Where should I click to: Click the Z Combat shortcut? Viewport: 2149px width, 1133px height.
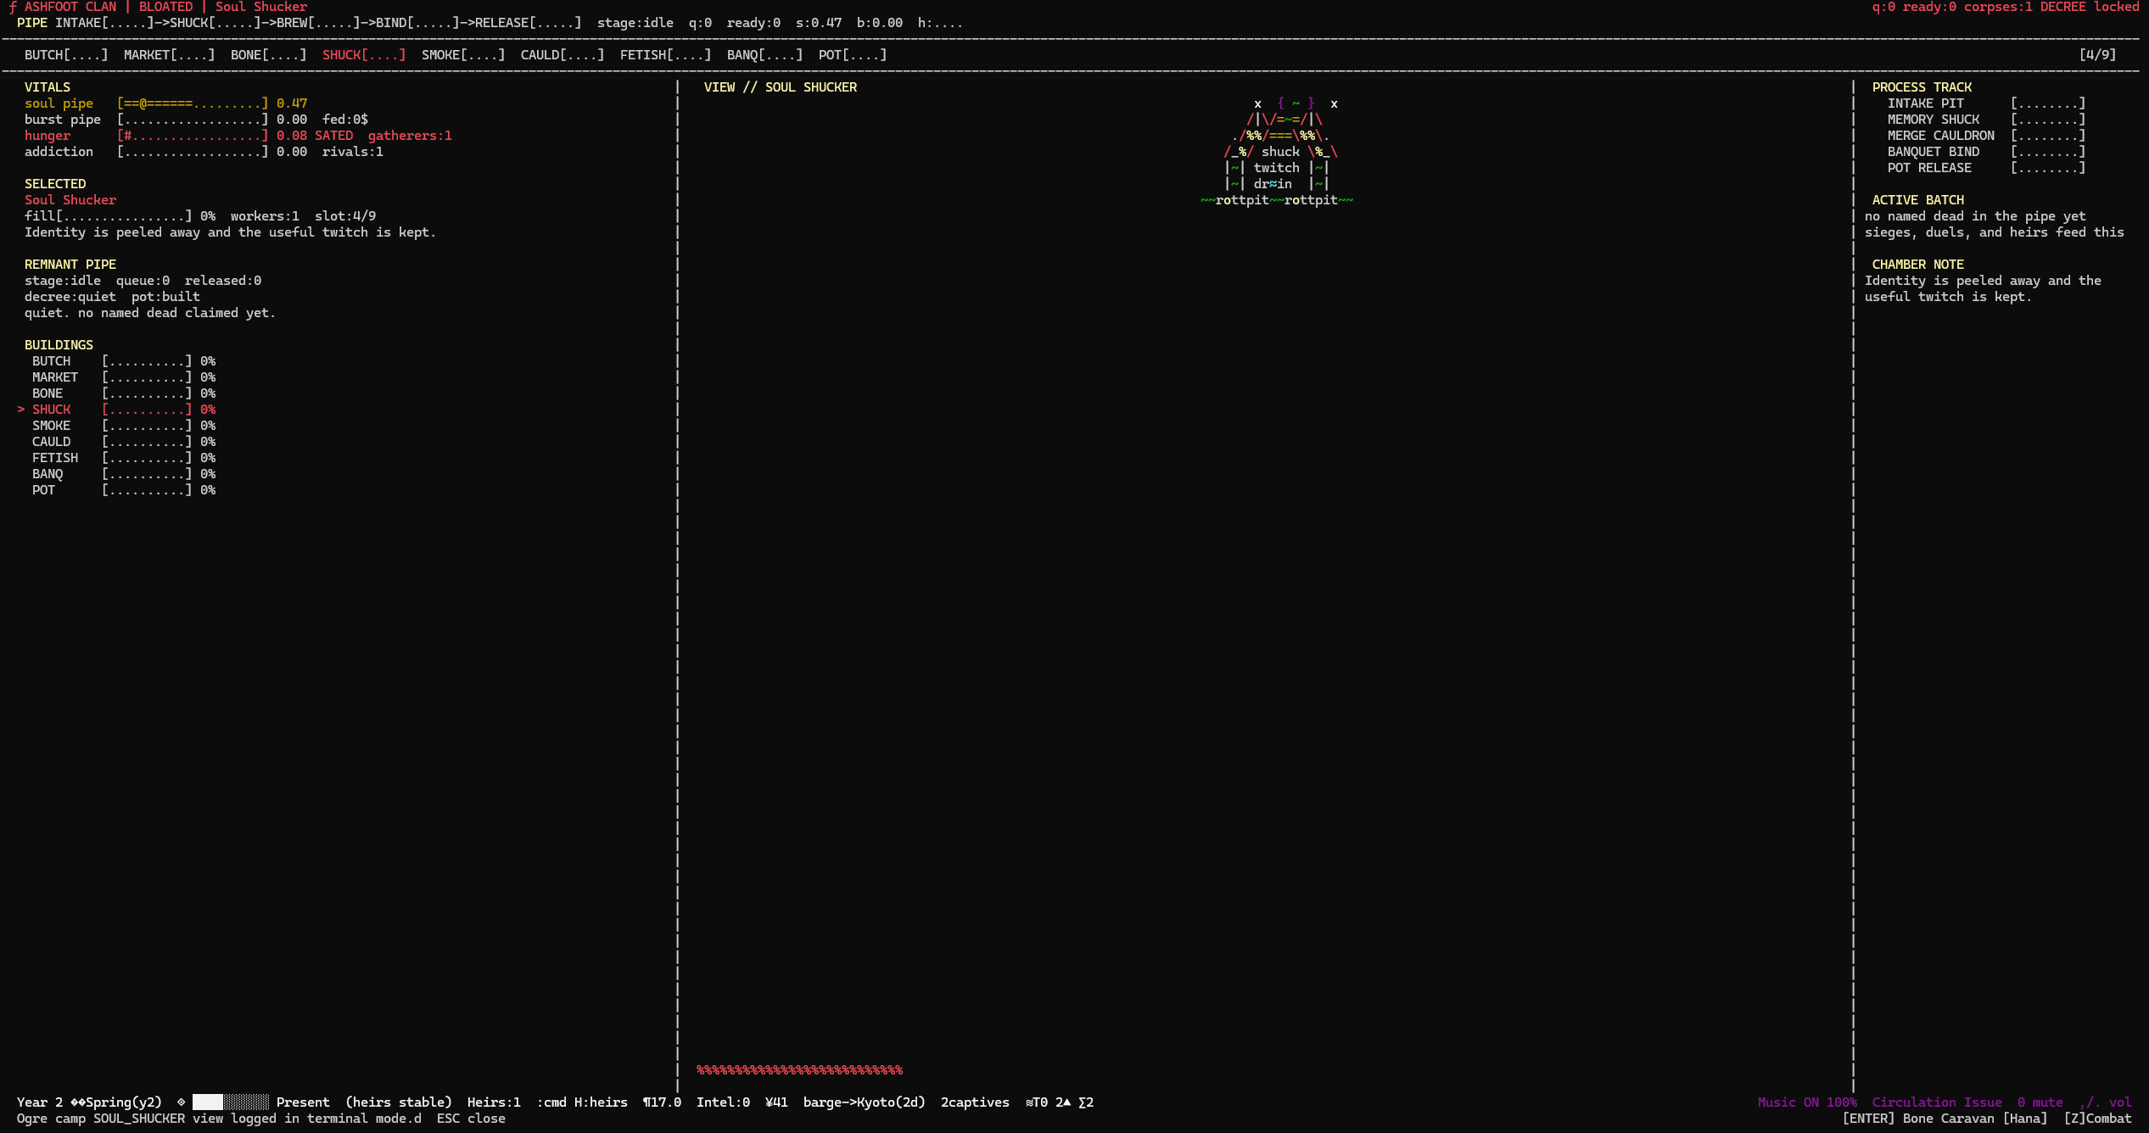click(x=2097, y=1119)
